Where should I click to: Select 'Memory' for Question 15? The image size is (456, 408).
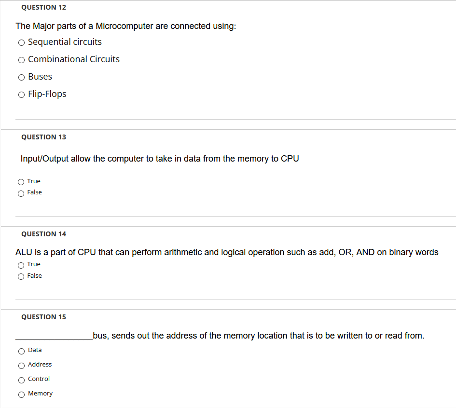tap(21, 394)
